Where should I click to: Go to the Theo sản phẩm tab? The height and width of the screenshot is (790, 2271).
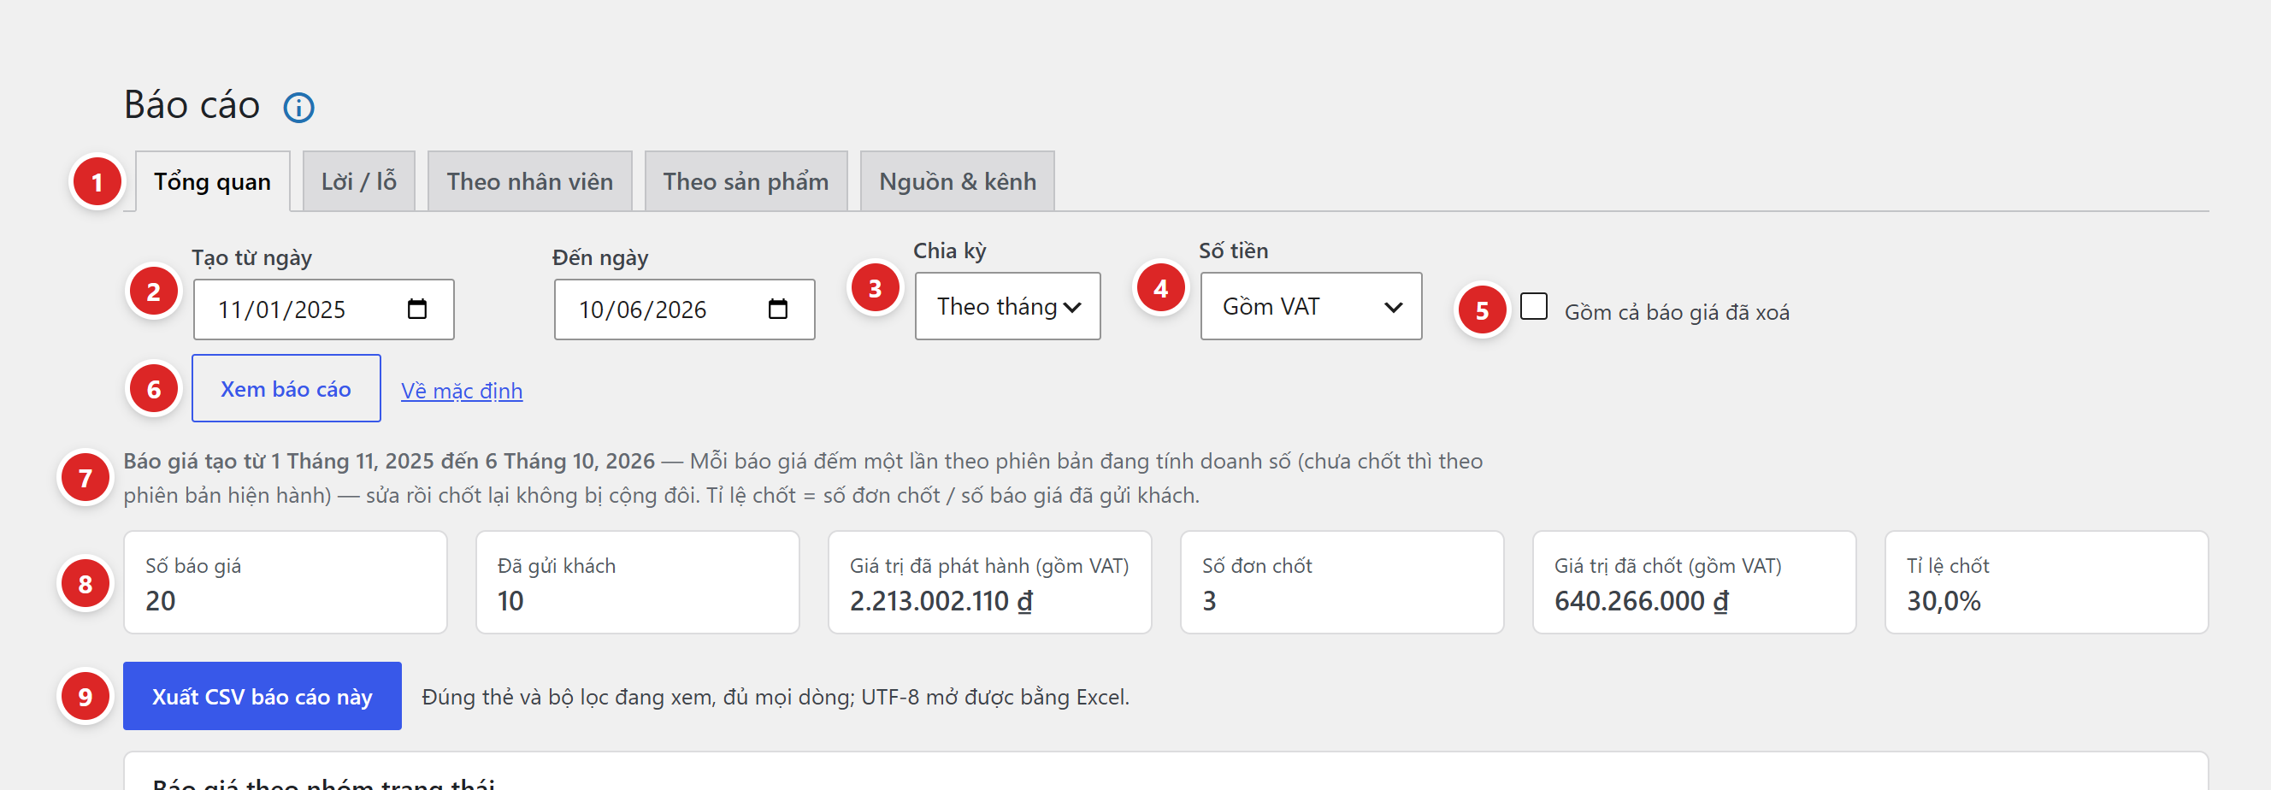[x=746, y=181]
